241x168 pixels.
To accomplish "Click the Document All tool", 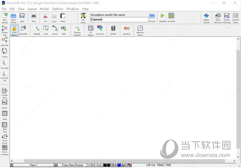I will [x=5, y=76].
